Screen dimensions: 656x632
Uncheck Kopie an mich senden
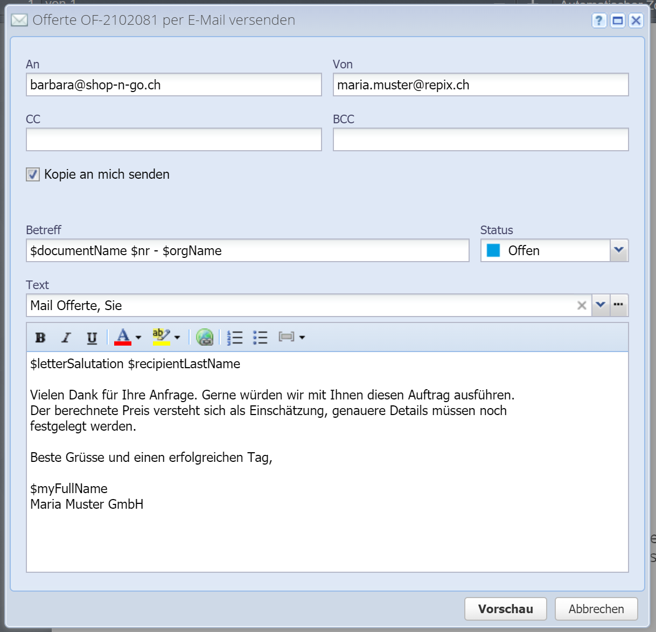(x=33, y=174)
